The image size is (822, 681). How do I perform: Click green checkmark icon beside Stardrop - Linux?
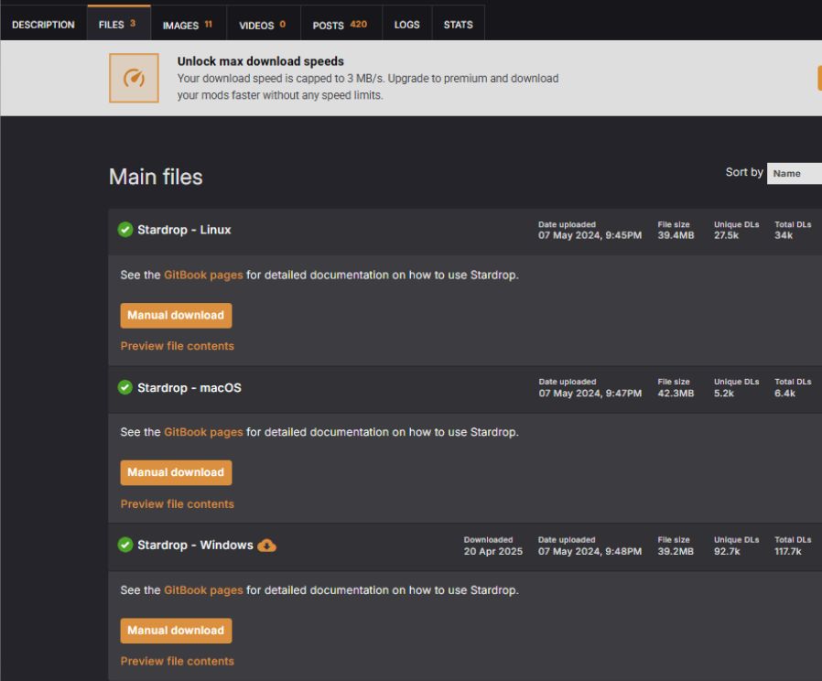125,230
